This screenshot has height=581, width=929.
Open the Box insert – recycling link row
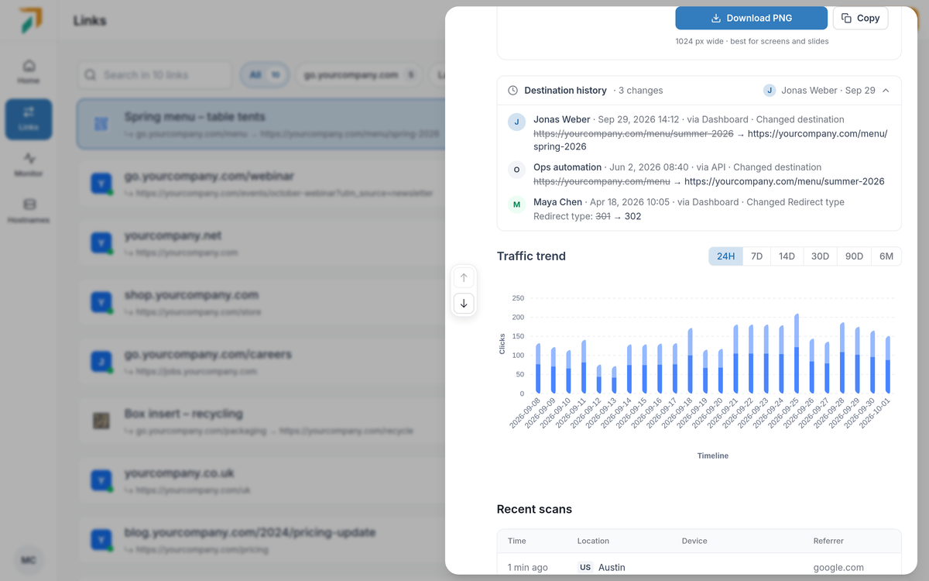[262, 421]
